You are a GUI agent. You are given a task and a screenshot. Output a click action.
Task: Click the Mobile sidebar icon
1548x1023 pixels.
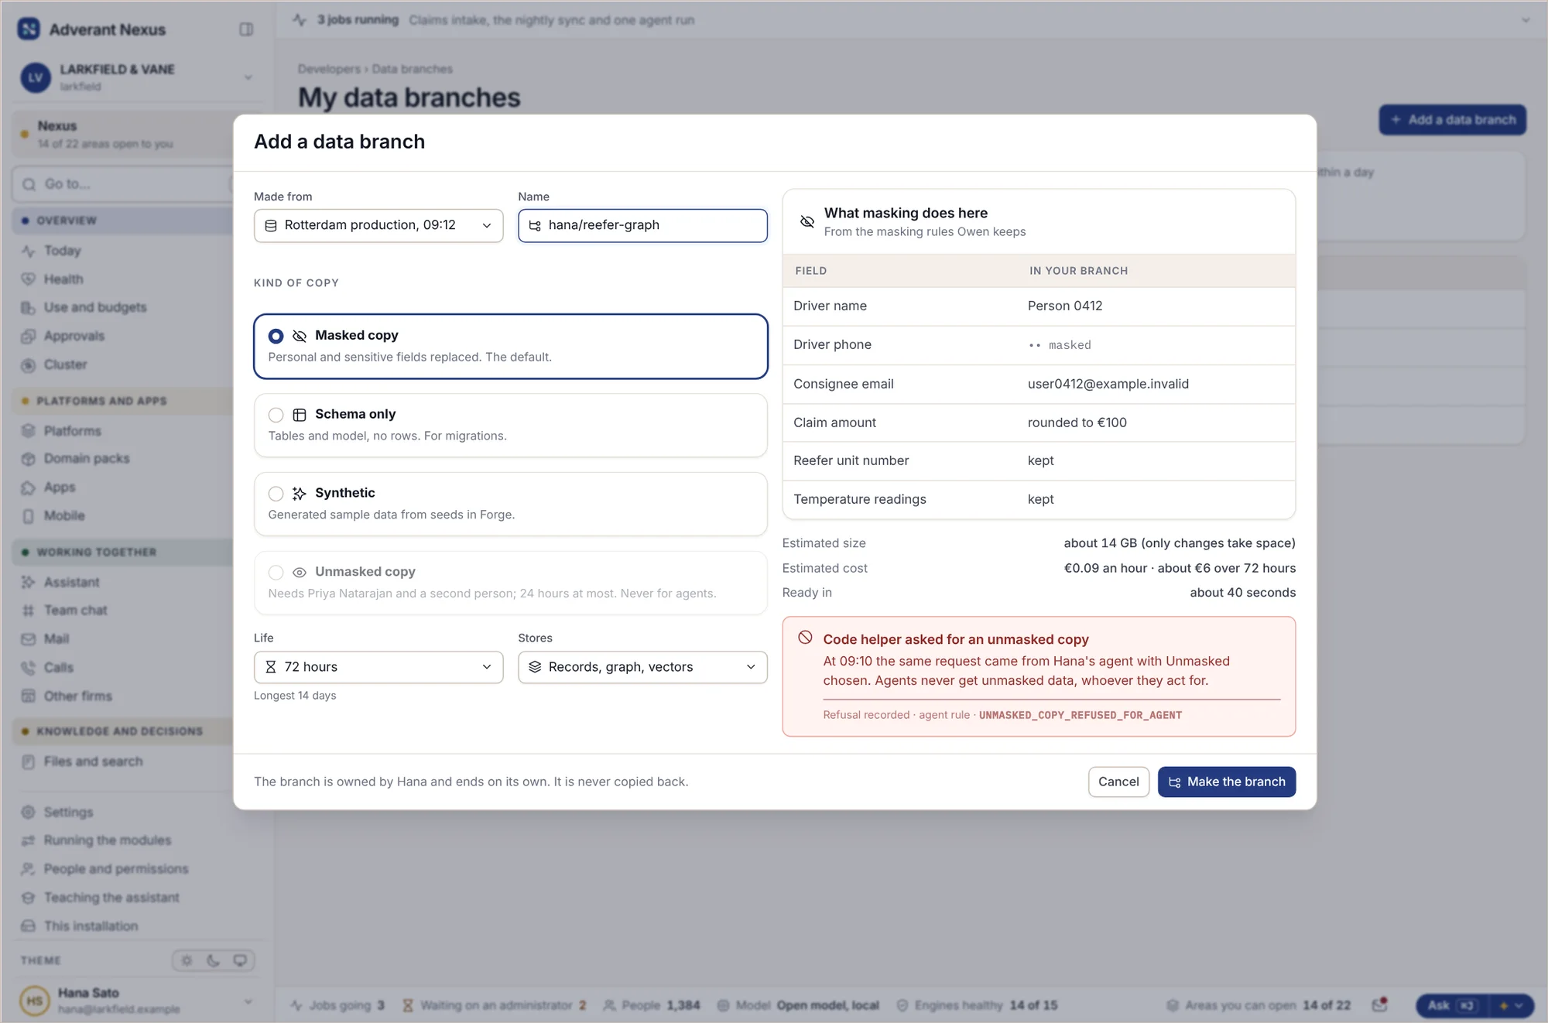pos(29,516)
